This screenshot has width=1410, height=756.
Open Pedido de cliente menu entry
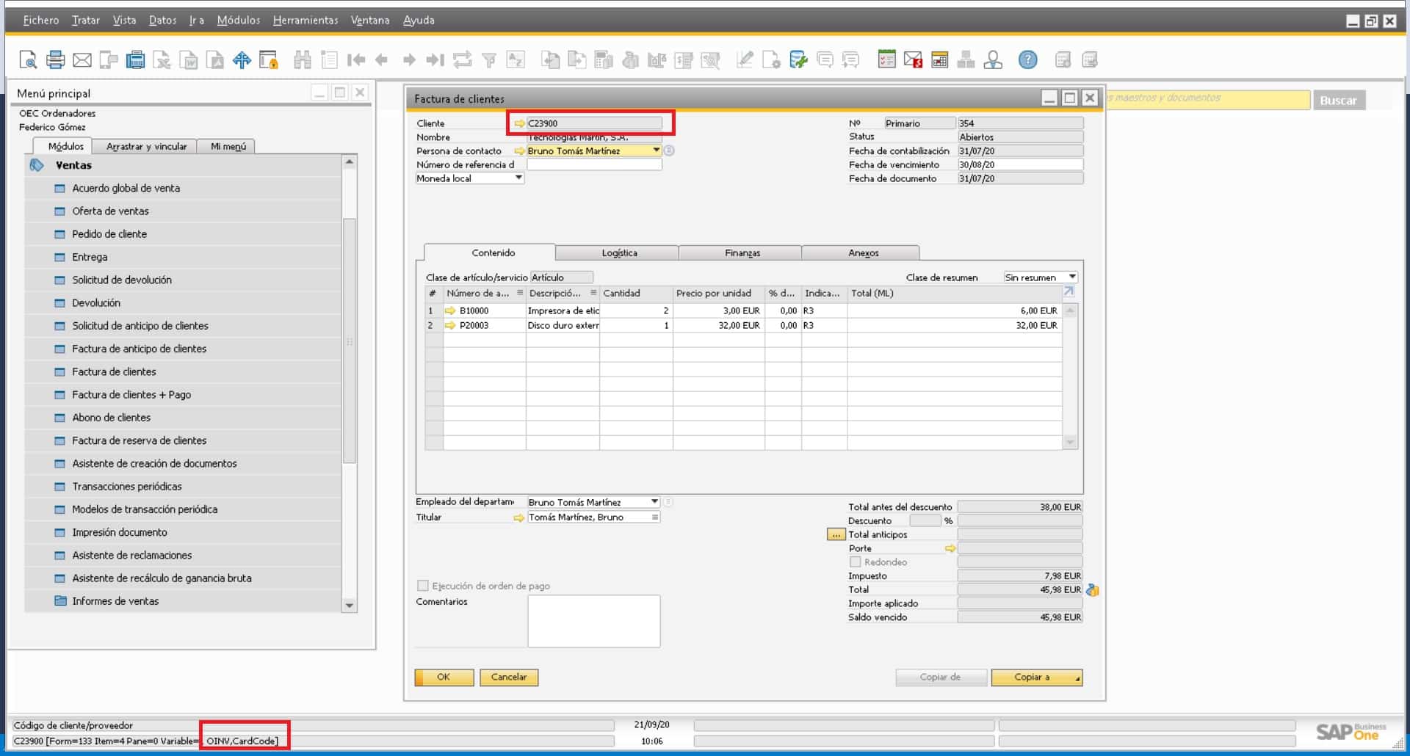click(x=109, y=234)
